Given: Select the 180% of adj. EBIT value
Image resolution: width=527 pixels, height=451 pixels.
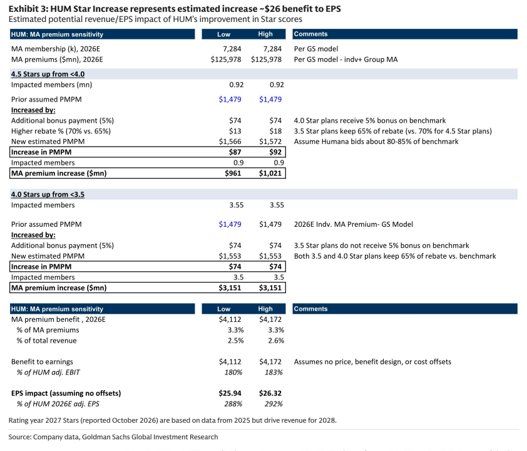Looking at the screenshot, I should (233, 372).
